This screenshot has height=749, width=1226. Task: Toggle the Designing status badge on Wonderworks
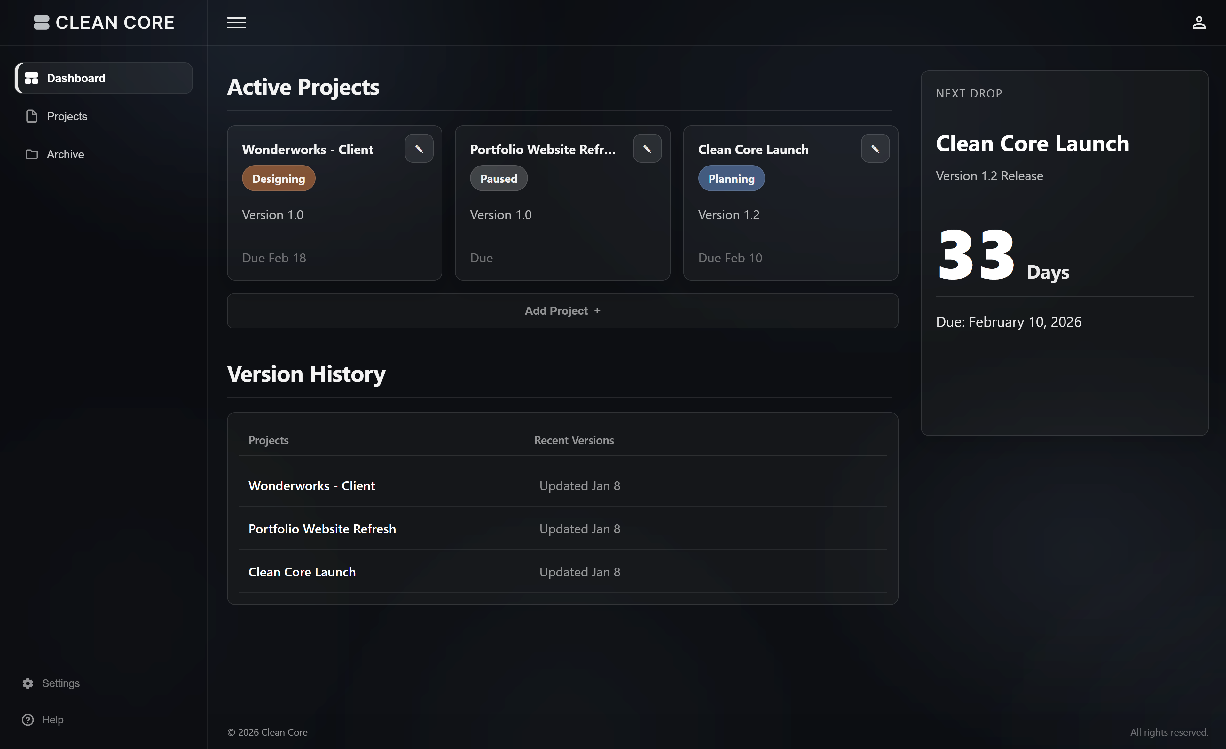tap(278, 178)
